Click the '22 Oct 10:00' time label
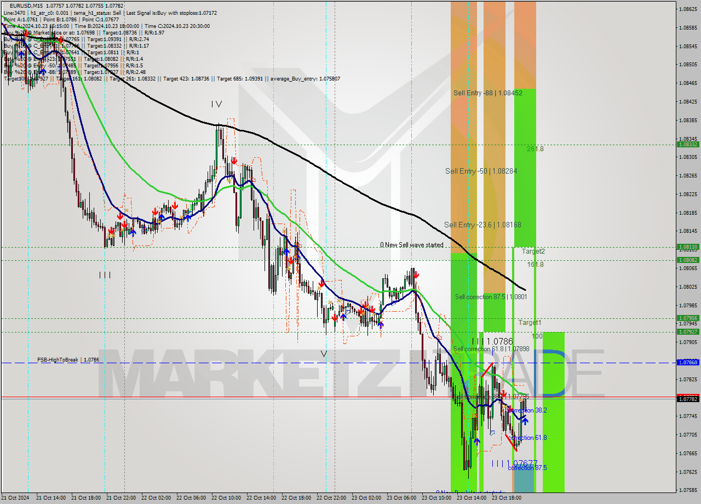 click(226, 498)
